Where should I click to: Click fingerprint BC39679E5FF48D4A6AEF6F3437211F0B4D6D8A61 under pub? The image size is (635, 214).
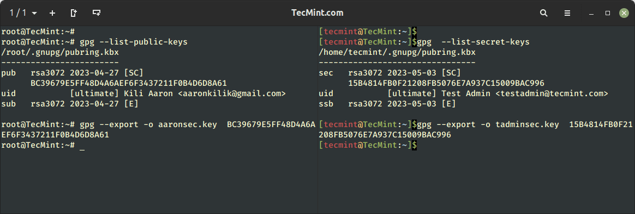point(129,83)
